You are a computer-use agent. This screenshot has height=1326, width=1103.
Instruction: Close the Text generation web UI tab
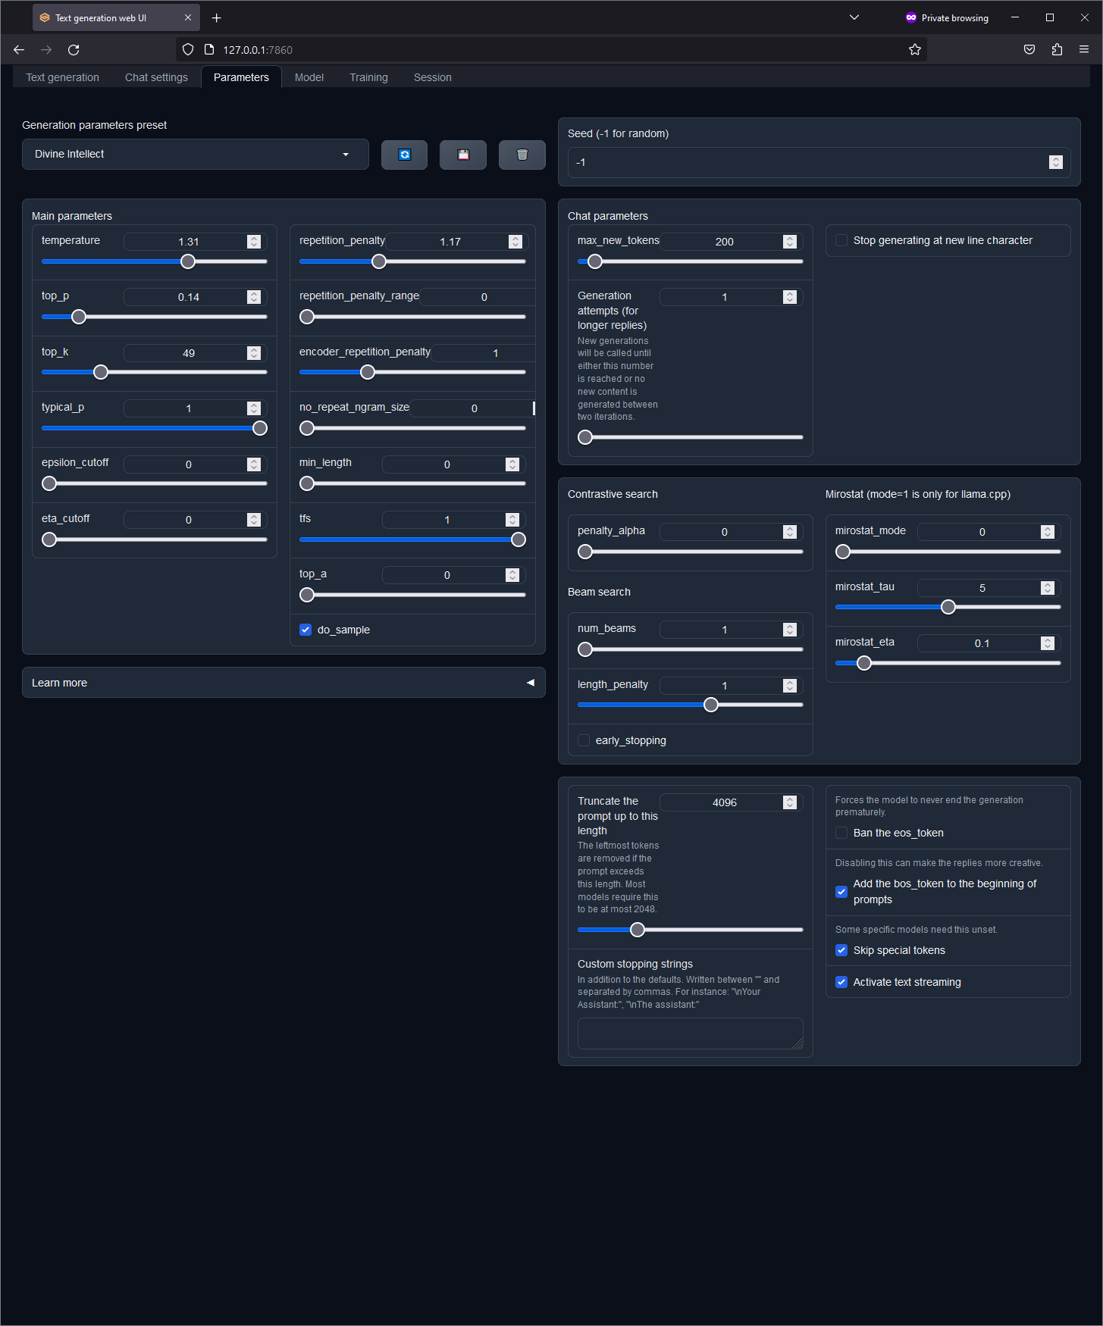tap(188, 18)
